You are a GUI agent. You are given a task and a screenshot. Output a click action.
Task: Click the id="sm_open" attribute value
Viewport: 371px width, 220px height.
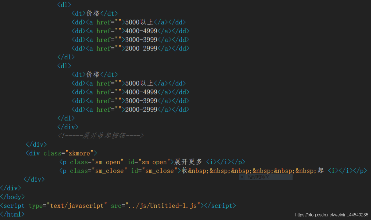pos(154,162)
